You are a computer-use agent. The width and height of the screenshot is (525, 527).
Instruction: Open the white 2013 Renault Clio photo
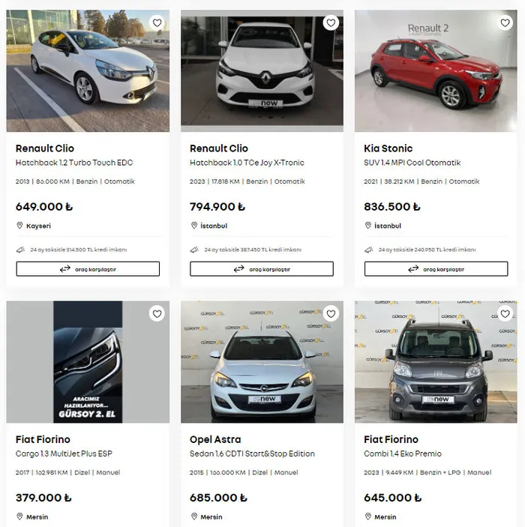tap(88, 71)
